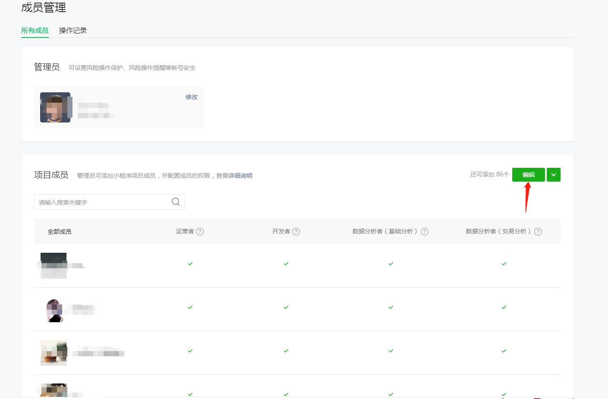
Task: Expand the green dropdown arrow beside 编辑
Action: point(554,175)
